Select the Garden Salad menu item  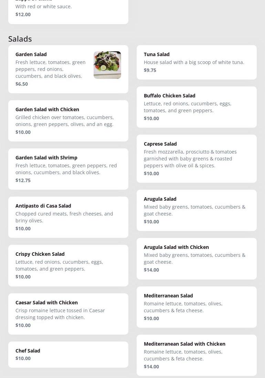(68, 69)
